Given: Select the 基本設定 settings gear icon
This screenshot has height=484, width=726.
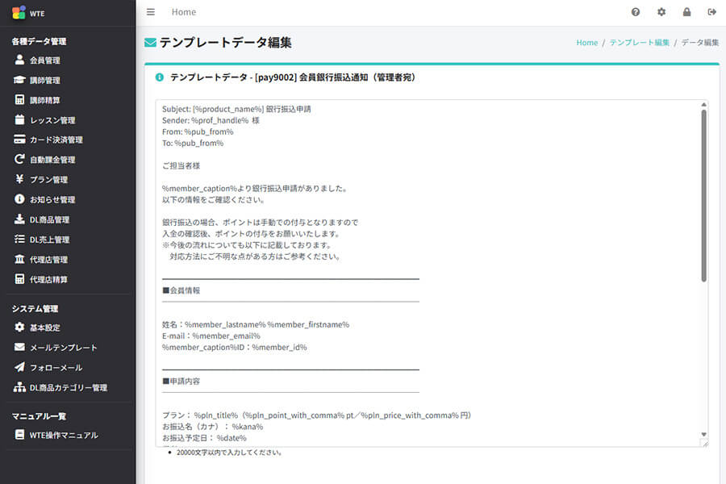Looking at the screenshot, I should (19, 328).
